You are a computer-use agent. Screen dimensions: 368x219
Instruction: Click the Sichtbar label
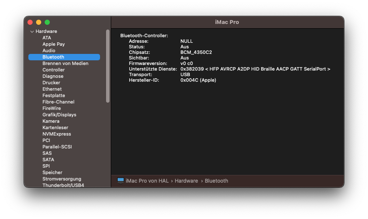point(139,58)
